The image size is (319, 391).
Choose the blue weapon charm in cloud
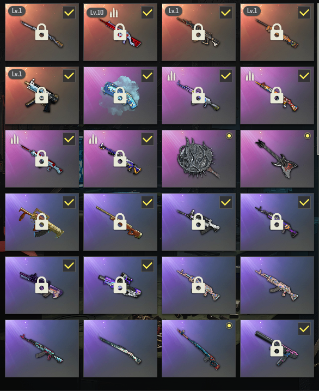tap(120, 95)
